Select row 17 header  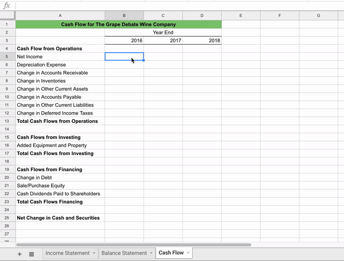pyautogui.click(x=7, y=153)
